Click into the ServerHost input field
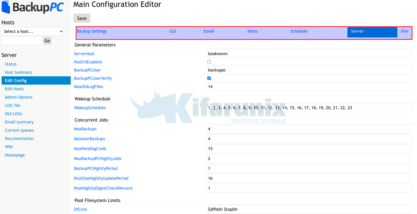The image size is (417, 214). click(309, 54)
